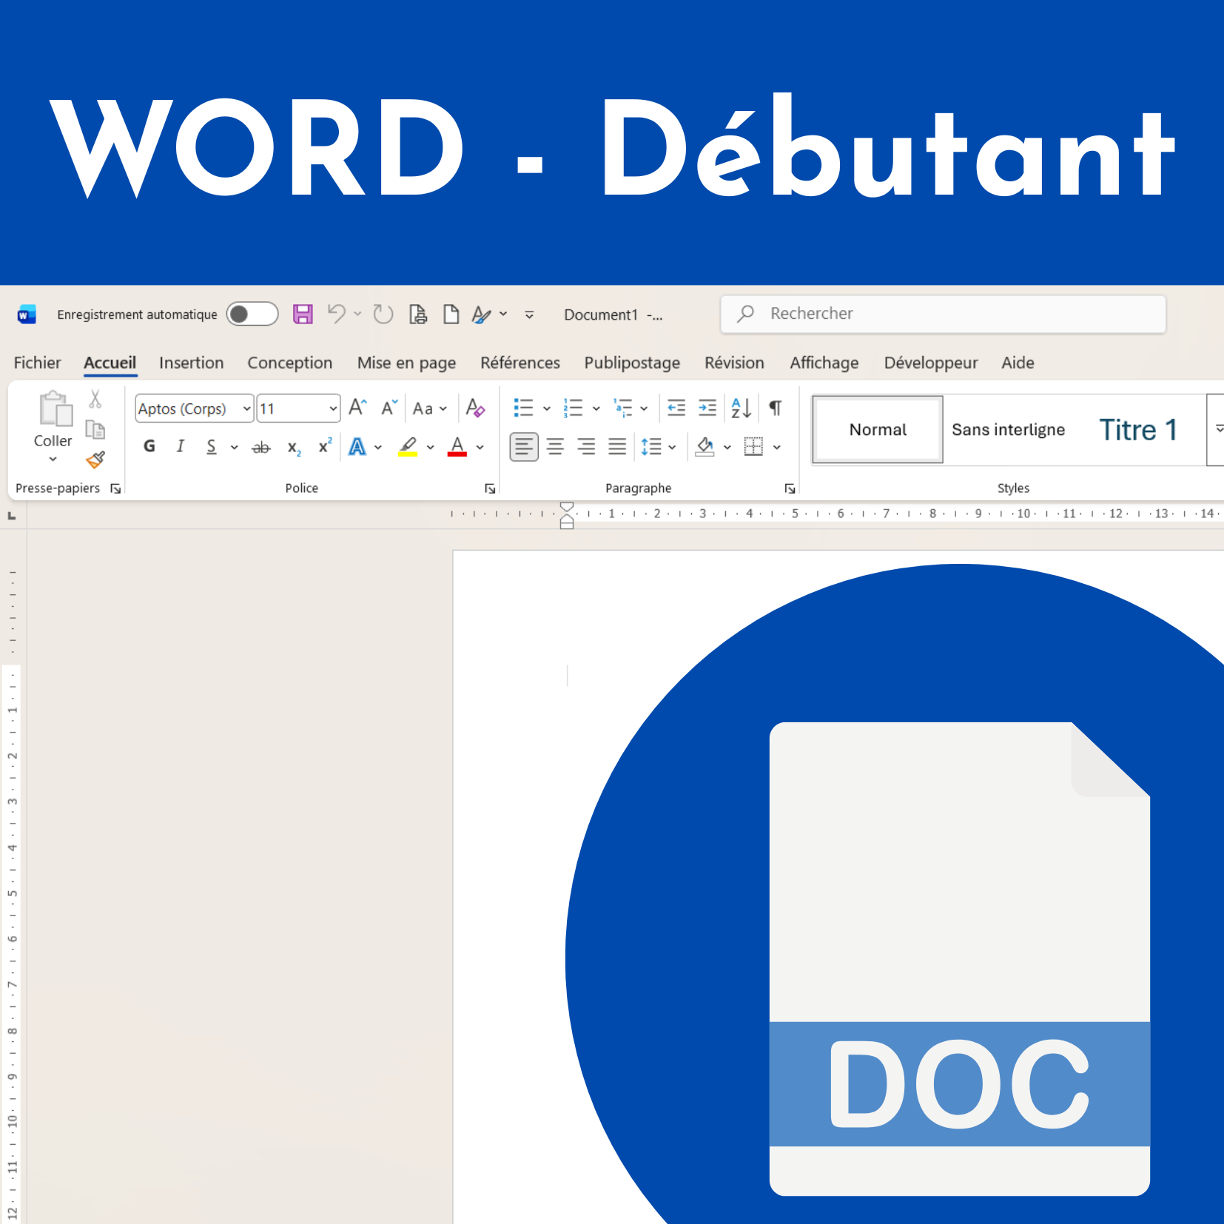
Task: Click the Word application logo
Action: point(27,315)
